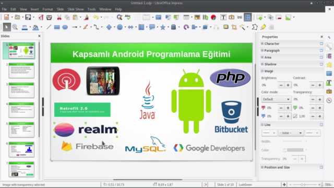Expand the Paragraph section

pyautogui.click(x=262, y=50)
